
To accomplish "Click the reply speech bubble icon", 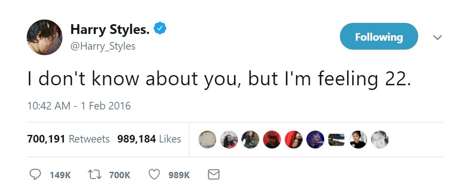I will coord(35,174).
